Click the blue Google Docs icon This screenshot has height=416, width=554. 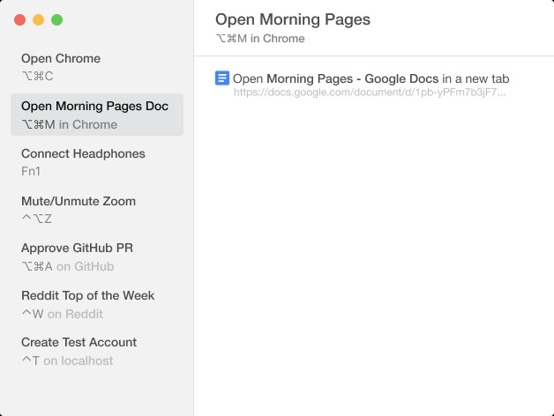click(222, 78)
